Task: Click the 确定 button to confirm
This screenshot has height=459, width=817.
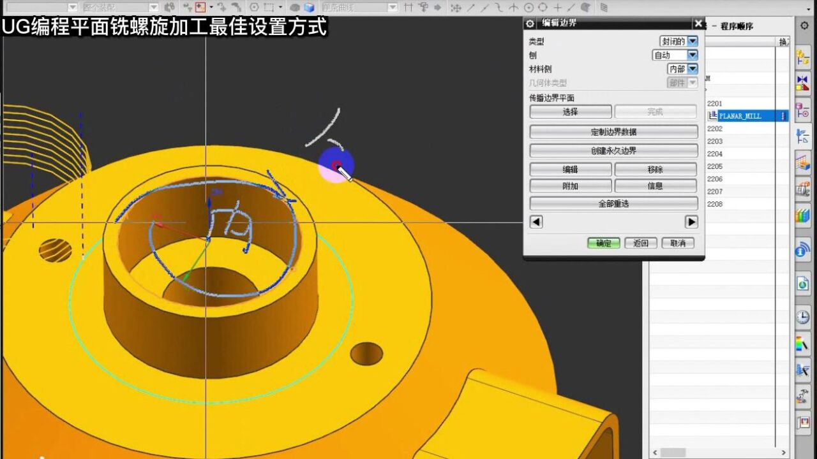Action: 603,243
